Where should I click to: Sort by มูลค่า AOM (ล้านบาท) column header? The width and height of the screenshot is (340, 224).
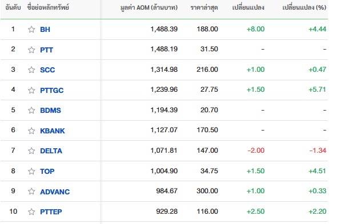[x=149, y=7]
